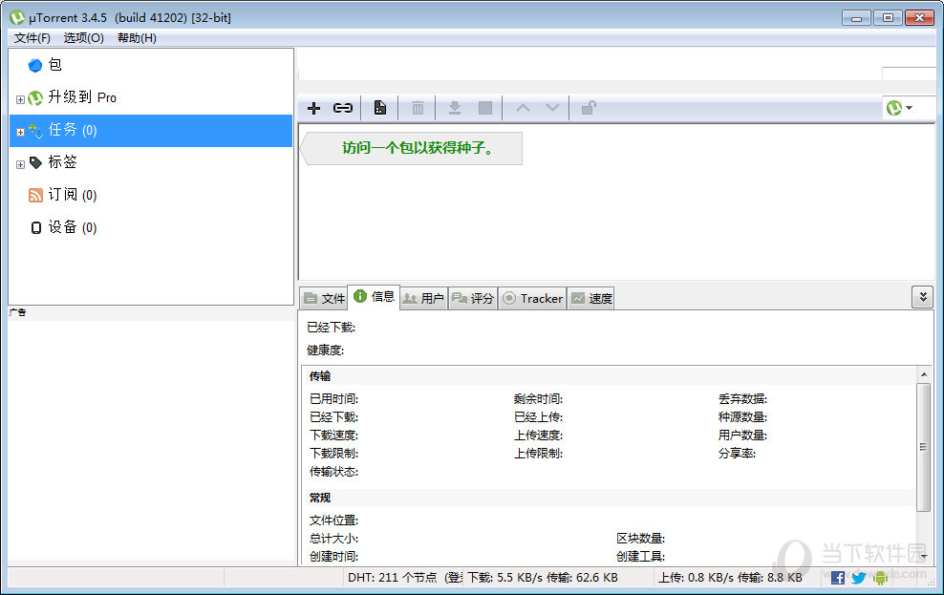Open the 帮助(H) menu
The height and width of the screenshot is (595, 944).
(x=137, y=38)
